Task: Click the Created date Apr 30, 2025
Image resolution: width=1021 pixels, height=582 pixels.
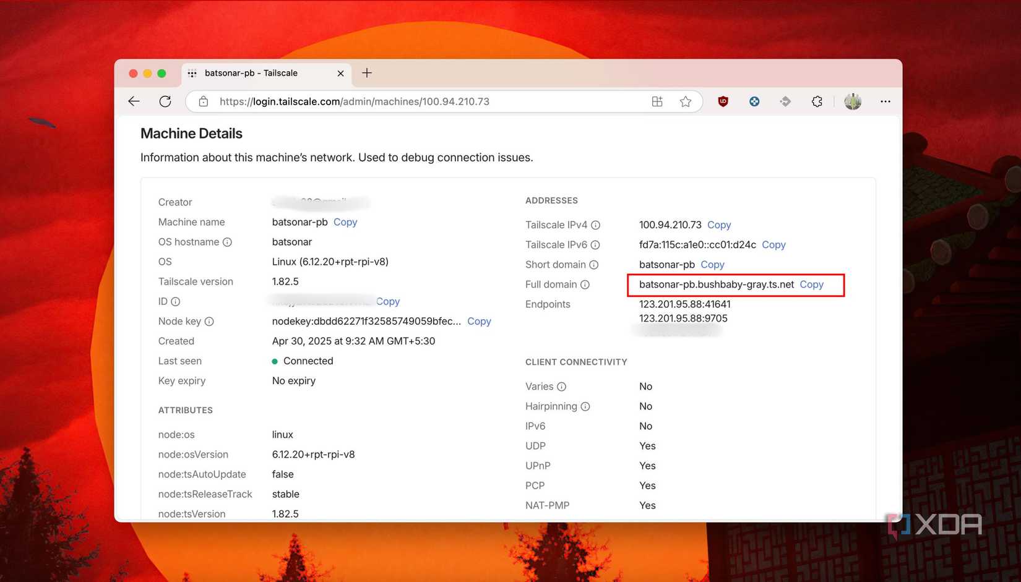Action: tap(353, 341)
